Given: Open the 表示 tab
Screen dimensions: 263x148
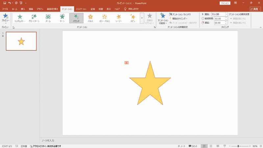Looking at the screenshot, I should pyautogui.click(x=109, y=9).
